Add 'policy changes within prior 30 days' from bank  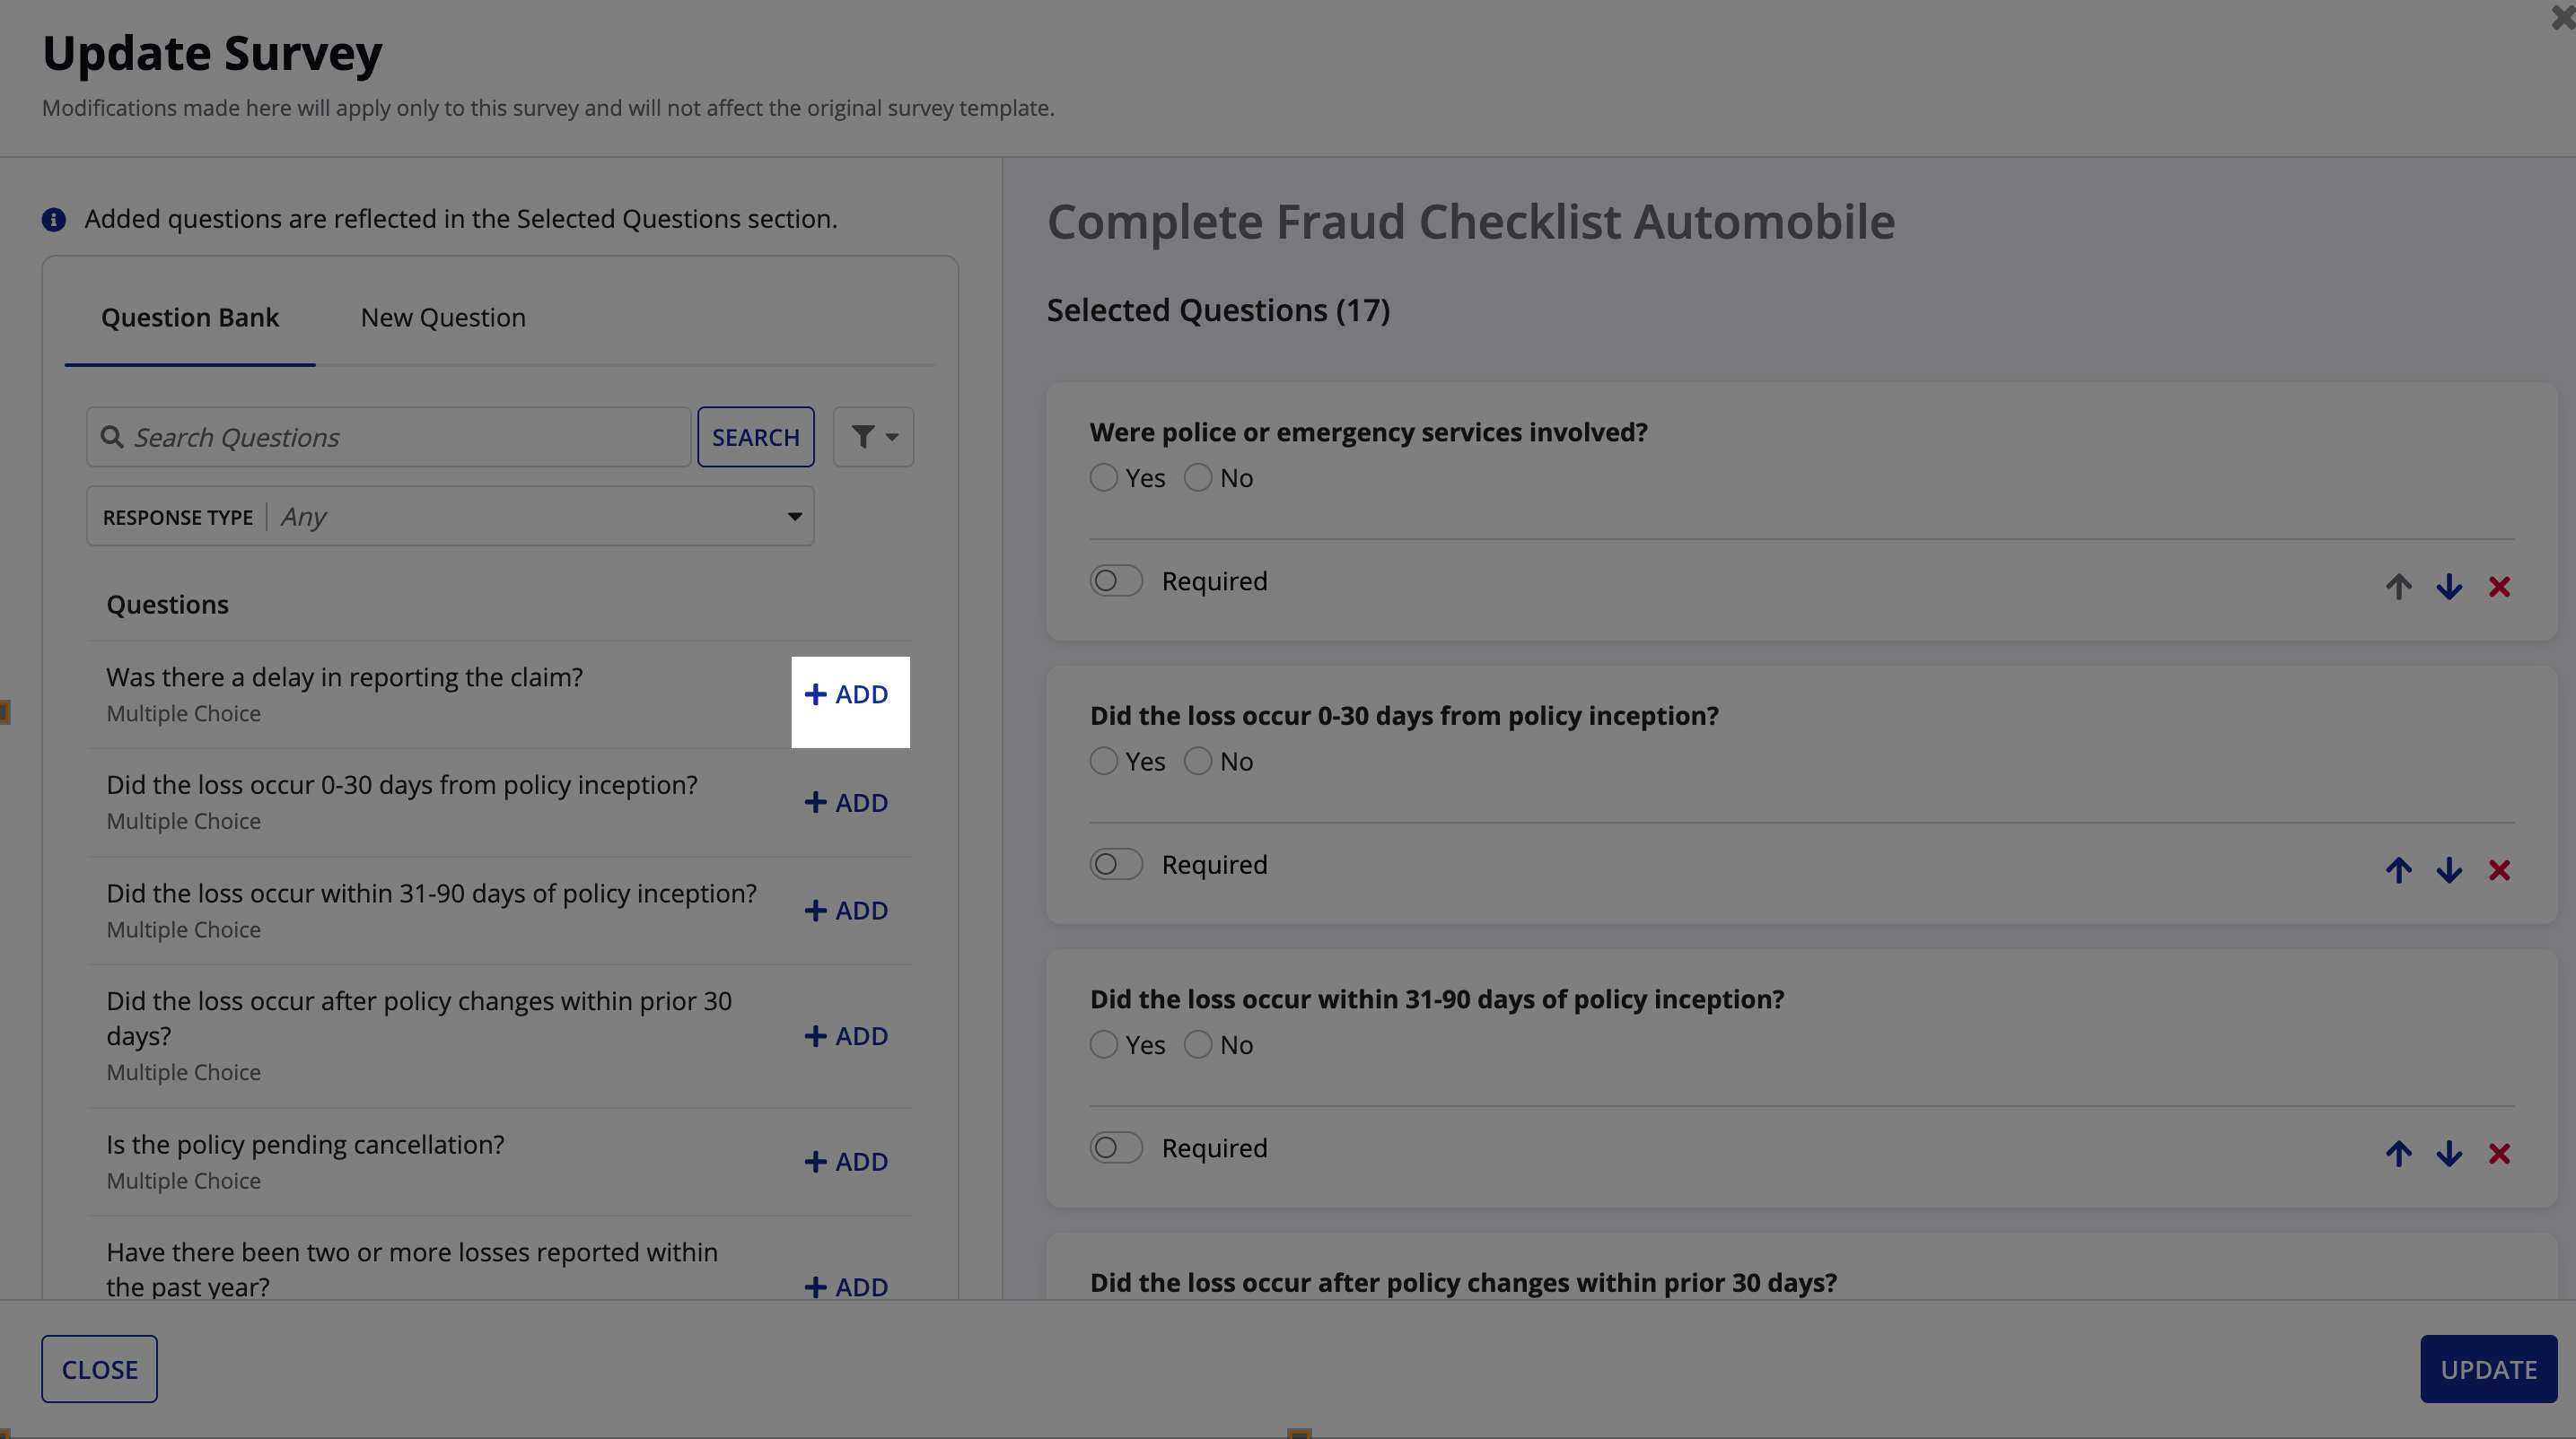click(x=847, y=1036)
